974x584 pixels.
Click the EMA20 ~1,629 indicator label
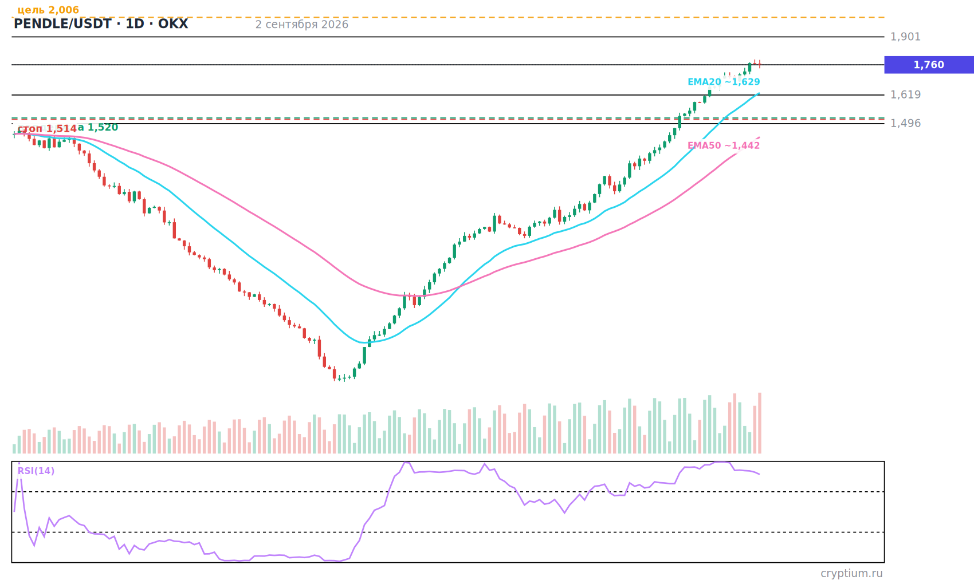(x=724, y=82)
